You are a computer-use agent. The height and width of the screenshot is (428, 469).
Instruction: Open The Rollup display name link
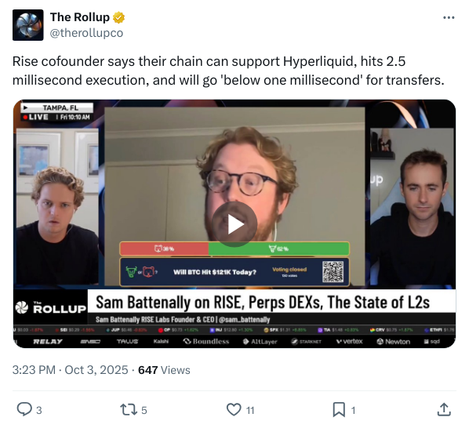pos(79,17)
